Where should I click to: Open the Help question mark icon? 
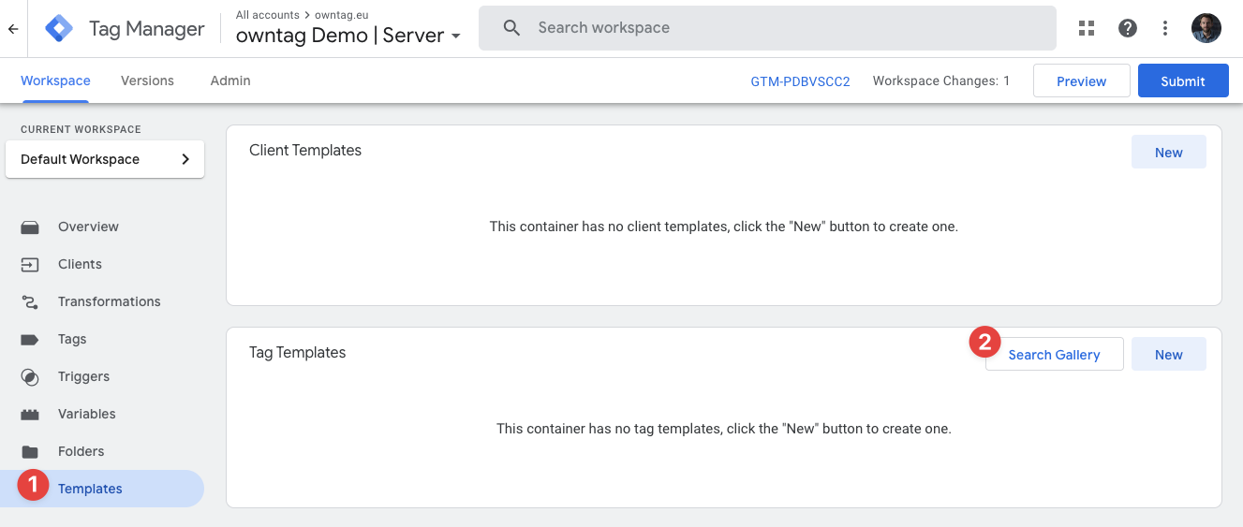tap(1128, 28)
